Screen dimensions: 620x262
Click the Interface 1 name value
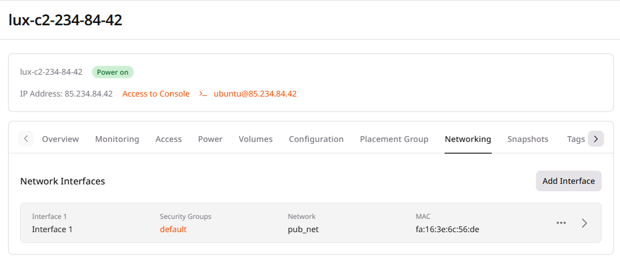(x=52, y=229)
